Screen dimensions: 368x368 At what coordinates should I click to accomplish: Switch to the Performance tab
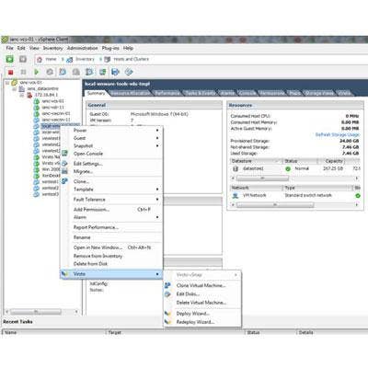tap(167, 93)
